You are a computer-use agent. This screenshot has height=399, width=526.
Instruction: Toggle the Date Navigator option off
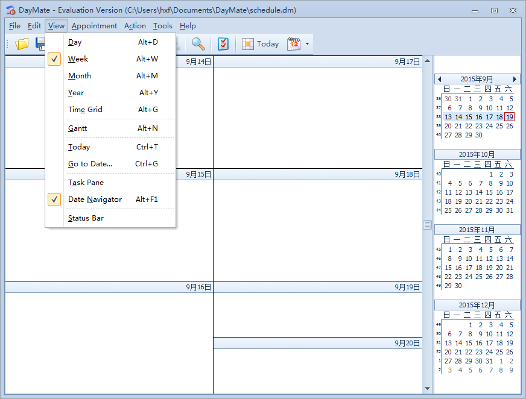[95, 199]
